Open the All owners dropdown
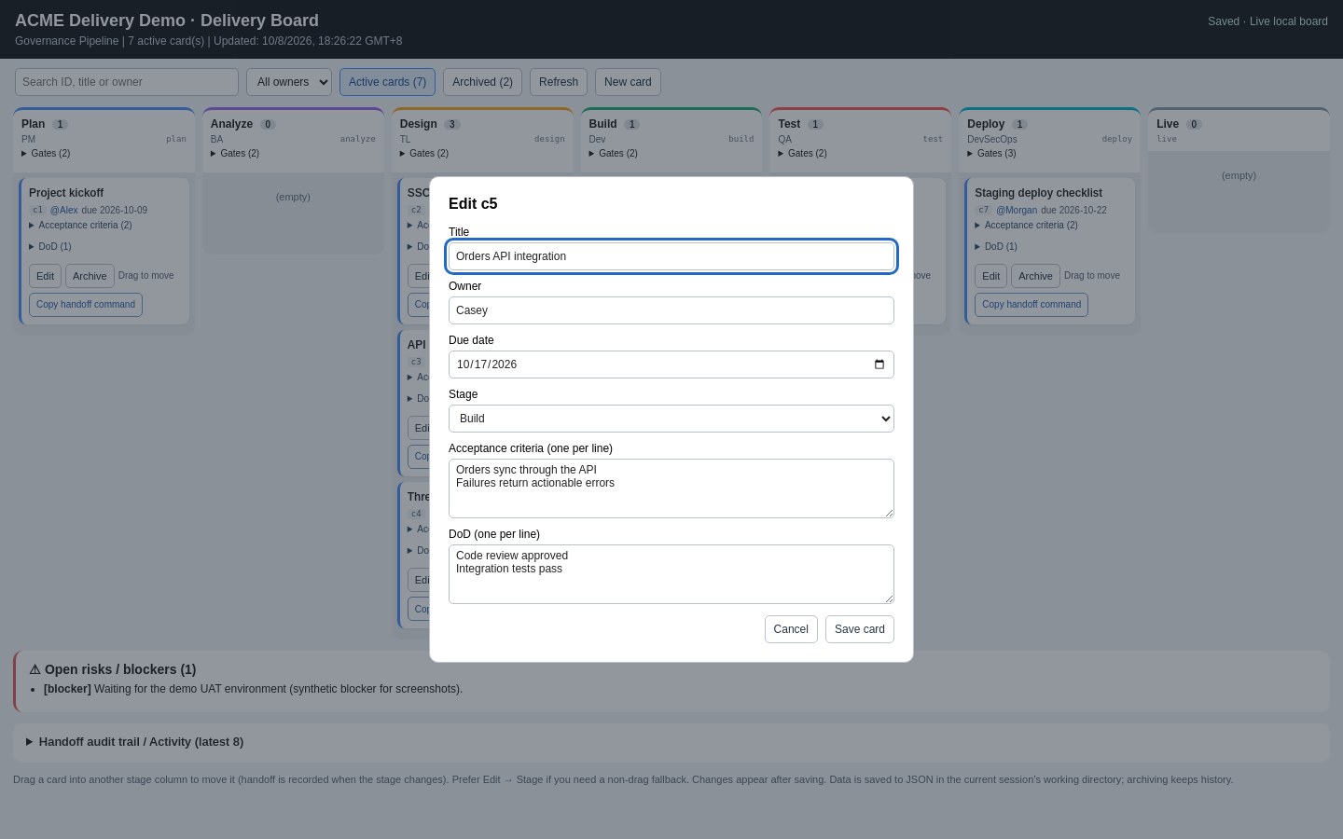This screenshot has width=1343, height=839. point(289,82)
